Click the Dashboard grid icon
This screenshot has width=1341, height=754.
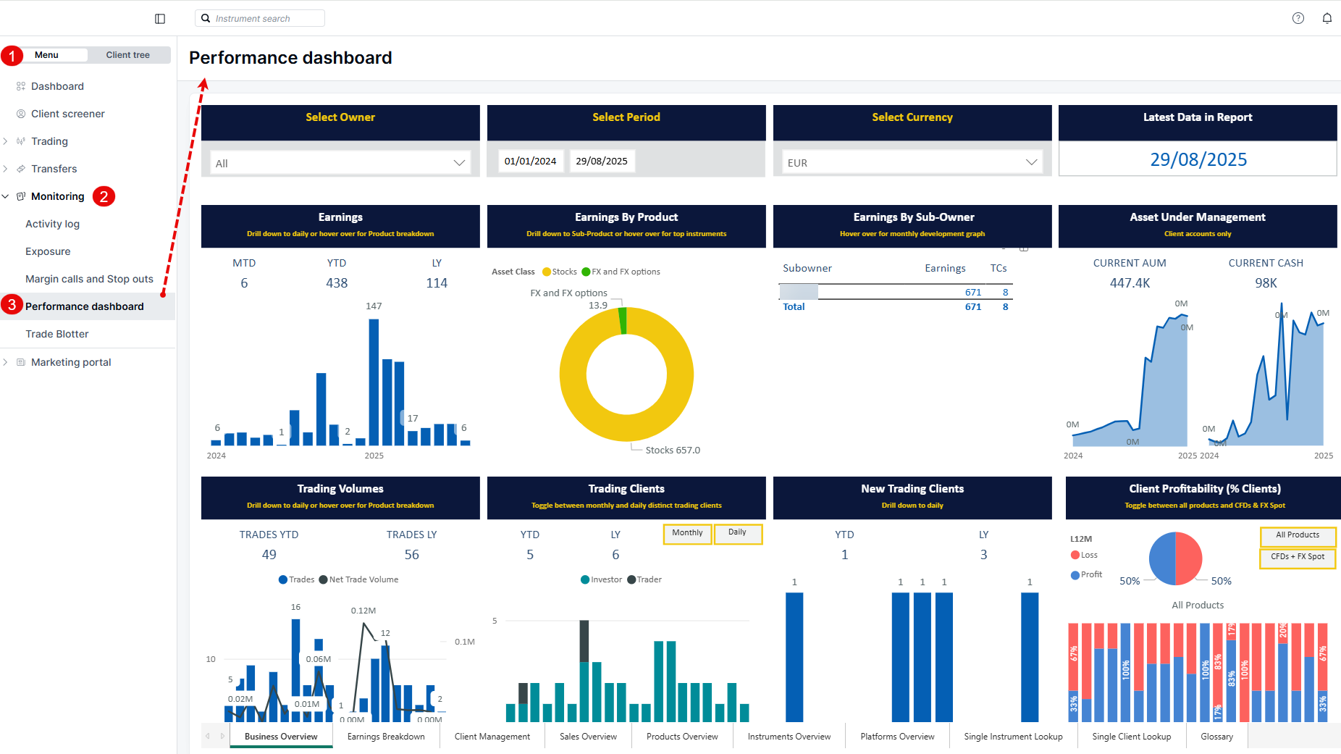(x=21, y=86)
